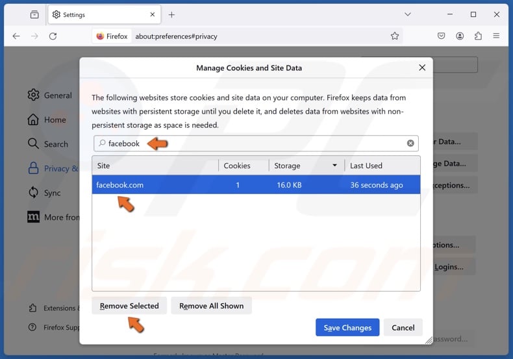This screenshot has width=513, height=359.
Task: Click the Firefox identity badge in address bar
Action: (x=112, y=36)
